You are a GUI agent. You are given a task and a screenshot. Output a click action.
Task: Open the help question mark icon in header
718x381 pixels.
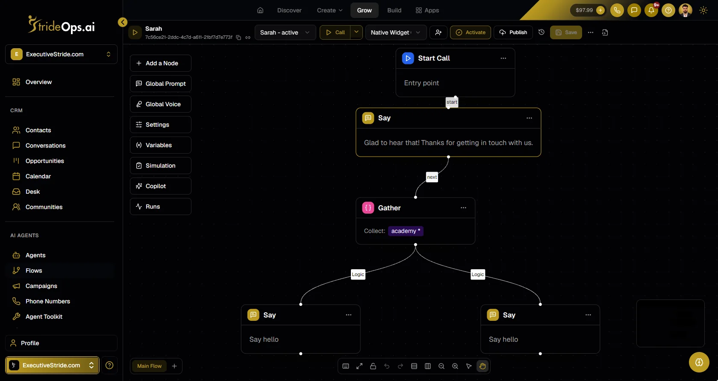tap(668, 10)
